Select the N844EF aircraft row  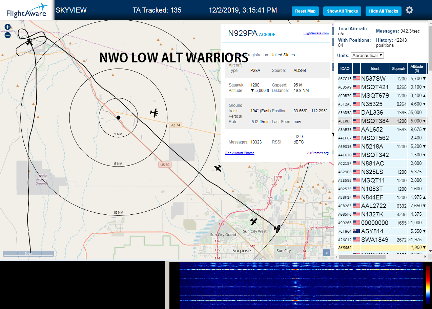pyautogui.click(x=382, y=197)
